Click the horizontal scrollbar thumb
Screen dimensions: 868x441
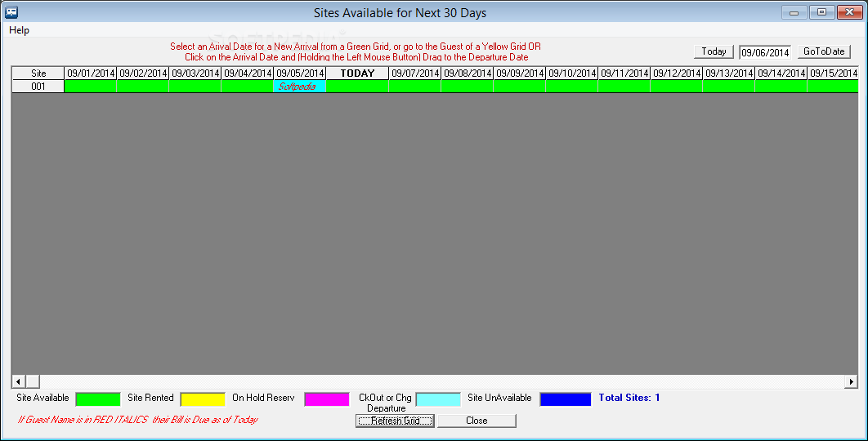32,381
